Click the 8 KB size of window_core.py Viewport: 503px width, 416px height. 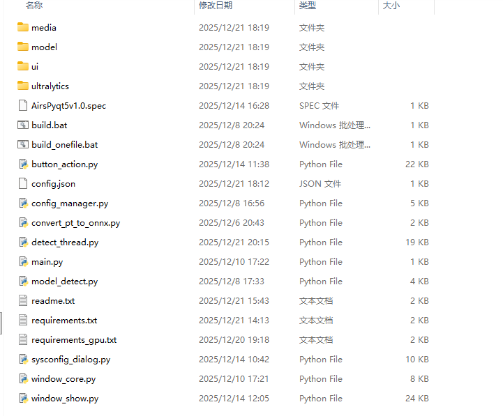[x=419, y=379]
